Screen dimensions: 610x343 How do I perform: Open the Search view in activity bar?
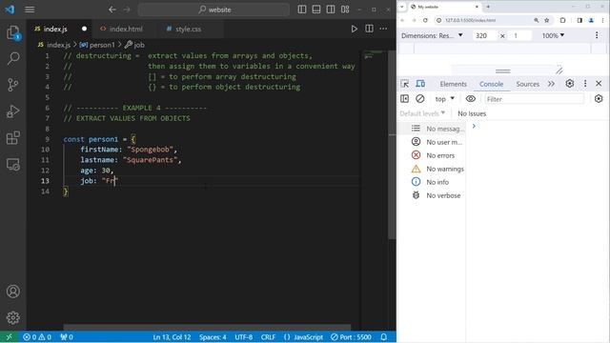(12, 58)
